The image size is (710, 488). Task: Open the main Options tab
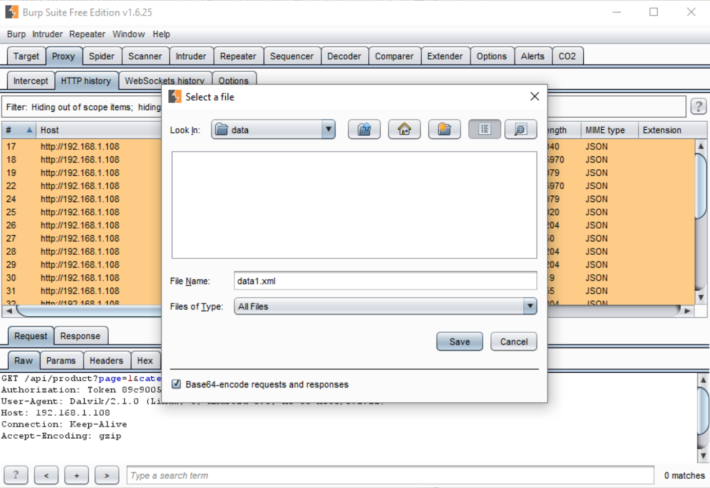[x=491, y=56]
